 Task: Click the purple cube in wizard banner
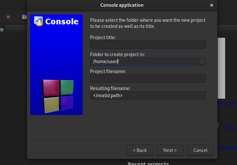point(66,103)
